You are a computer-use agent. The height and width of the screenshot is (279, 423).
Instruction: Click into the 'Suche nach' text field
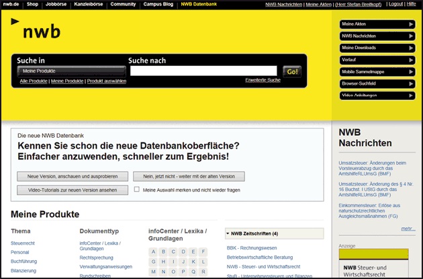click(203, 71)
